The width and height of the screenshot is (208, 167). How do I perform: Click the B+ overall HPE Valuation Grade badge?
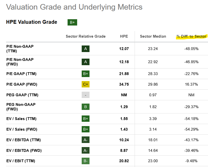point(72,22)
